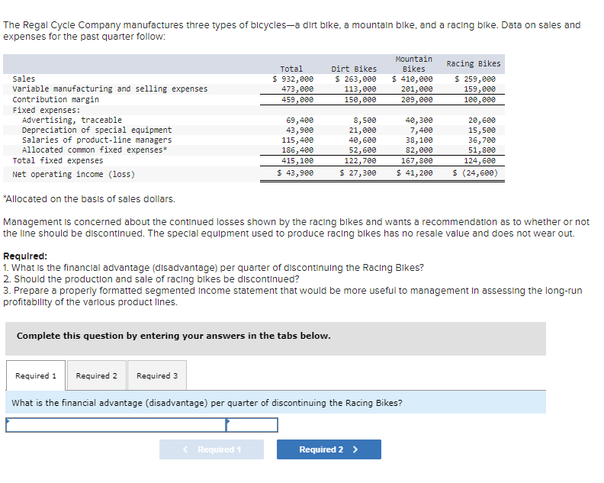This screenshot has width=604, height=483.
Task: Select Racing Bikes sales $ 259,000
Action: (475, 79)
